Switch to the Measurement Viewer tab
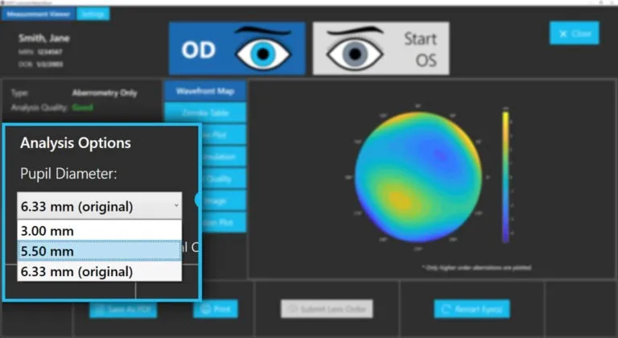The width and height of the screenshot is (618, 338). [x=39, y=13]
